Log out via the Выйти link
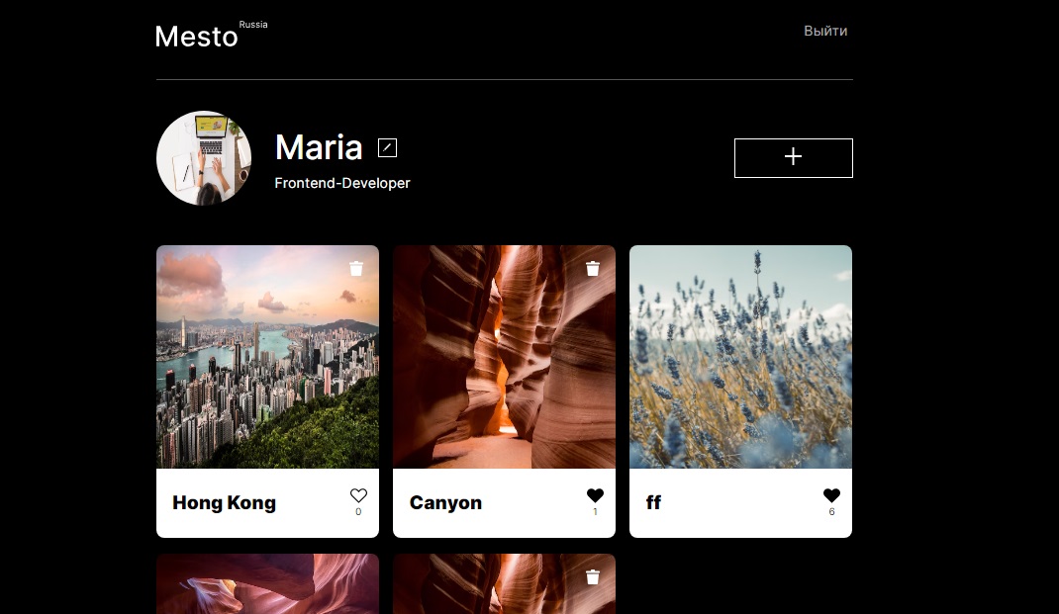Image resolution: width=1059 pixels, height=614 pixels. coord(825,31)
